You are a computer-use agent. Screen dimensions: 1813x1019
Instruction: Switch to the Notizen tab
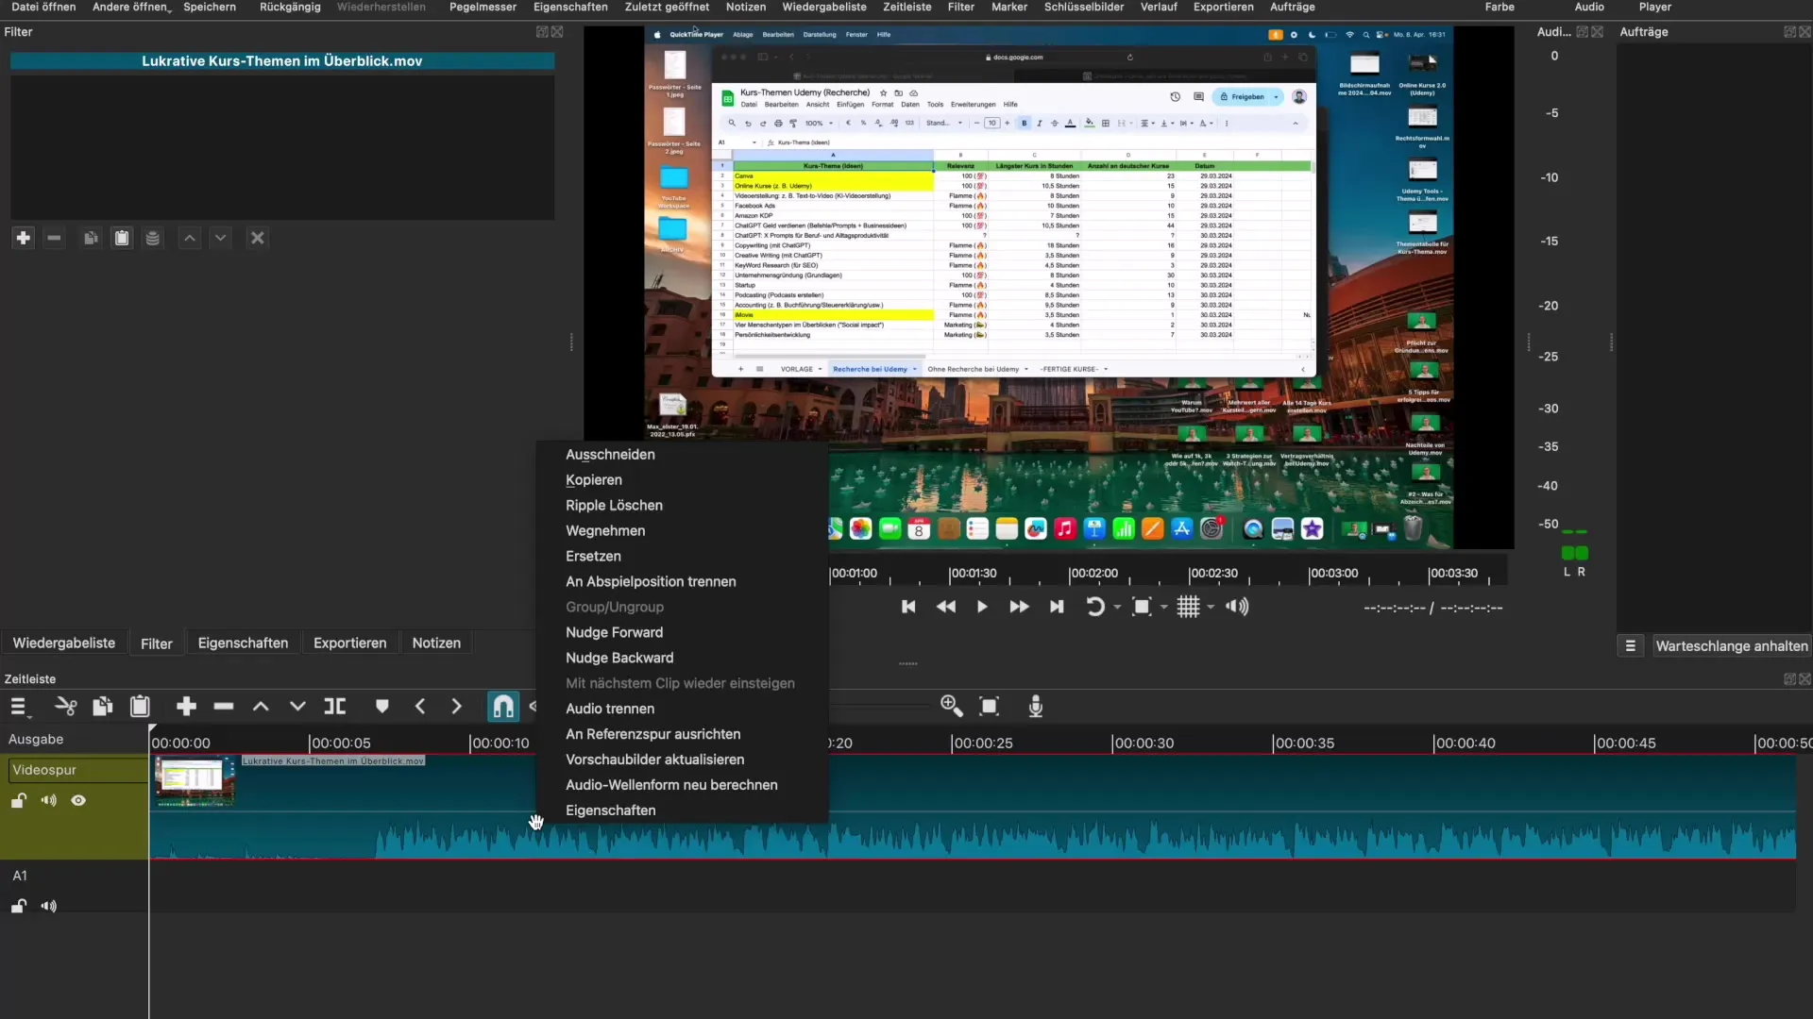pos(436,643)
